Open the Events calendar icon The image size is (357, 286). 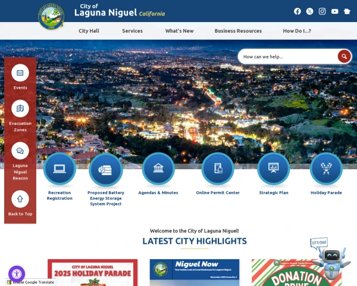point(20,73)
